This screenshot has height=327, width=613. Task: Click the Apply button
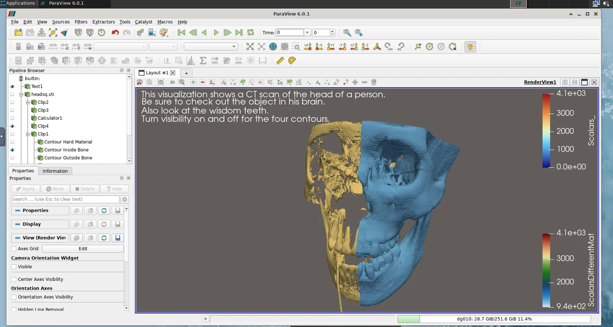click(x=25, y=189)
